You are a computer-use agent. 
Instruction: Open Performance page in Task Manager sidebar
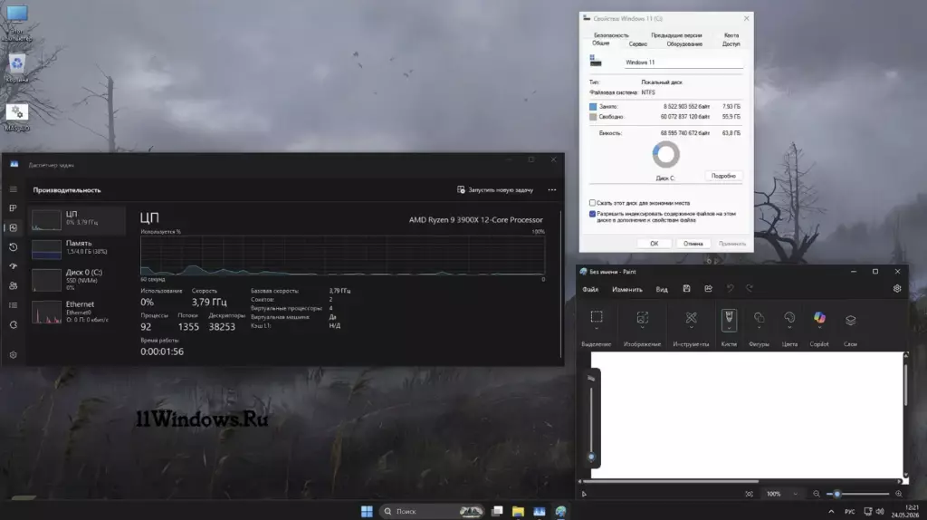coord(13,227)
